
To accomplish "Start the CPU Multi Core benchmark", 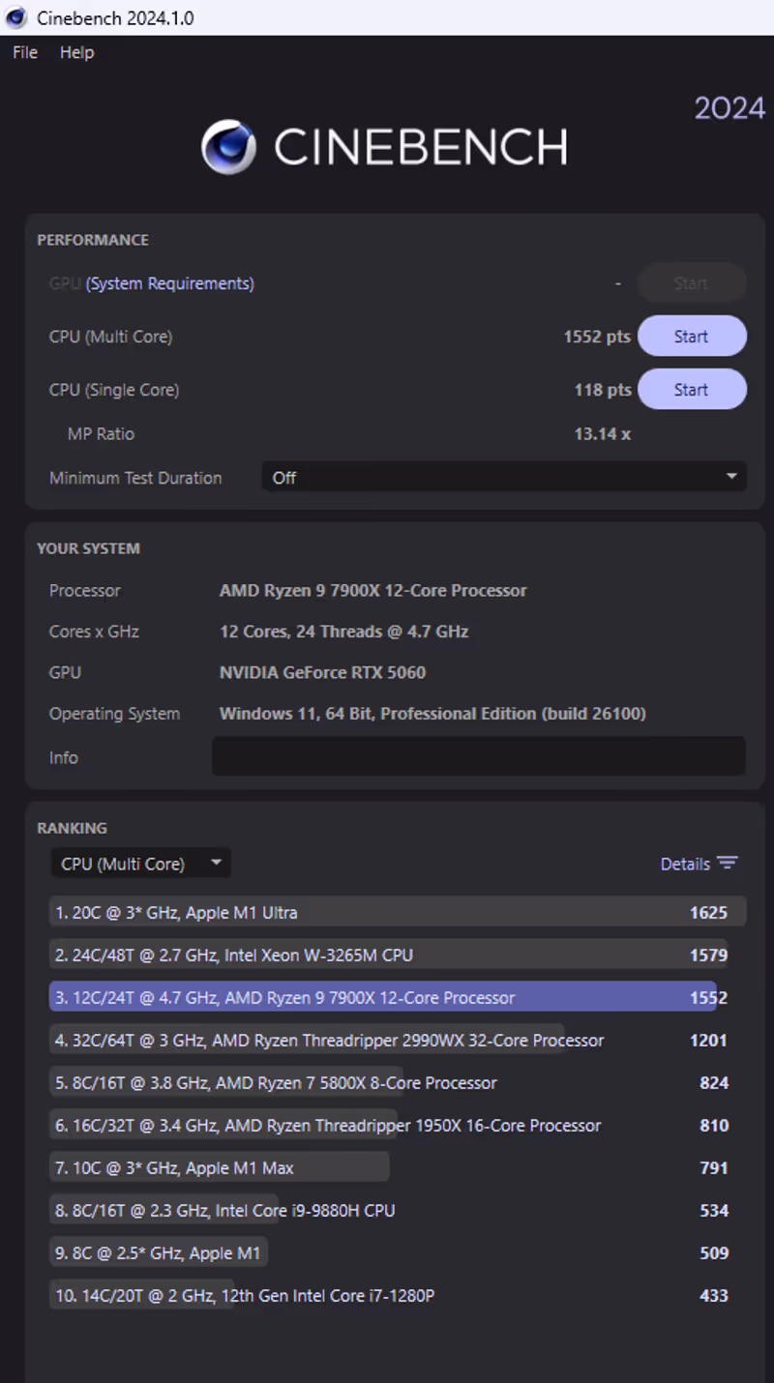I will coord(691,337).
